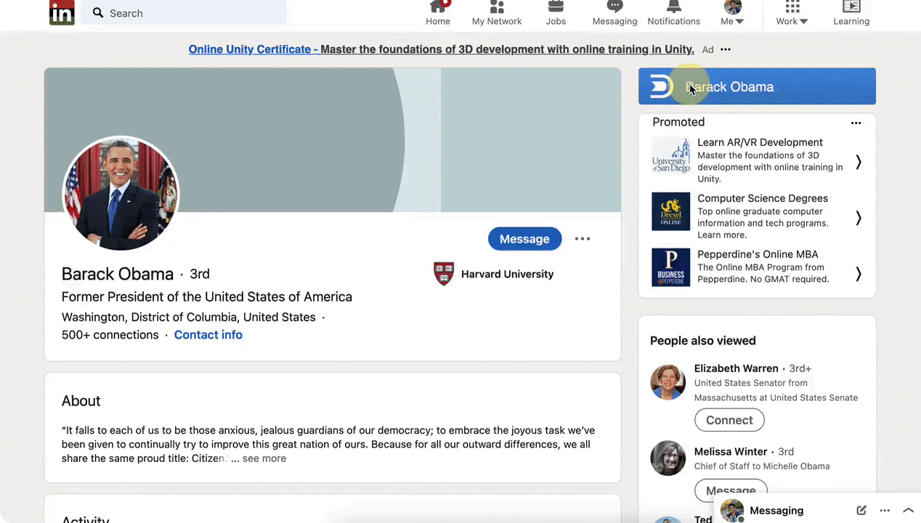Expand the Pepperdine's Online MBA ad arrow

coord(859,274)
